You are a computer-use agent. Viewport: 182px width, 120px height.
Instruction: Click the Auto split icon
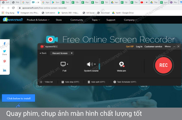pos(89,82)
